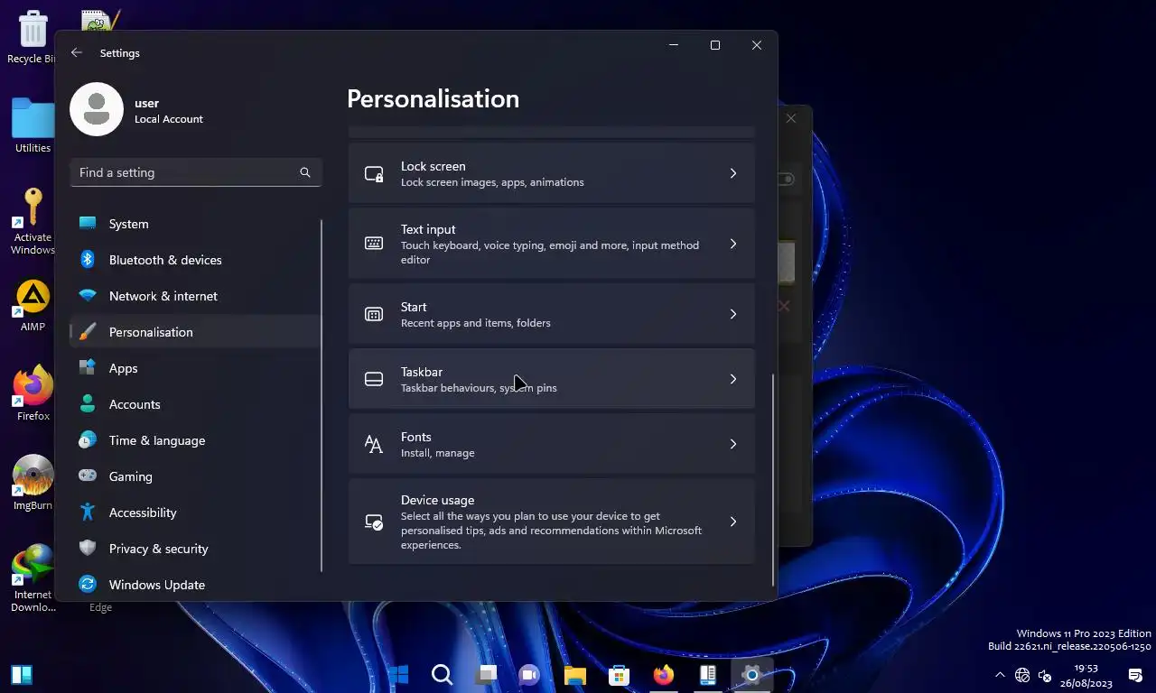Screen dimensions: 1156x693
Task: Open Accounts in the settings sidebar
Action: tap(195, 404)
